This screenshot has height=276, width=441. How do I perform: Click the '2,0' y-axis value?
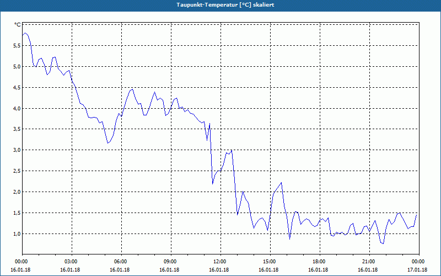(x=17, y=192)
